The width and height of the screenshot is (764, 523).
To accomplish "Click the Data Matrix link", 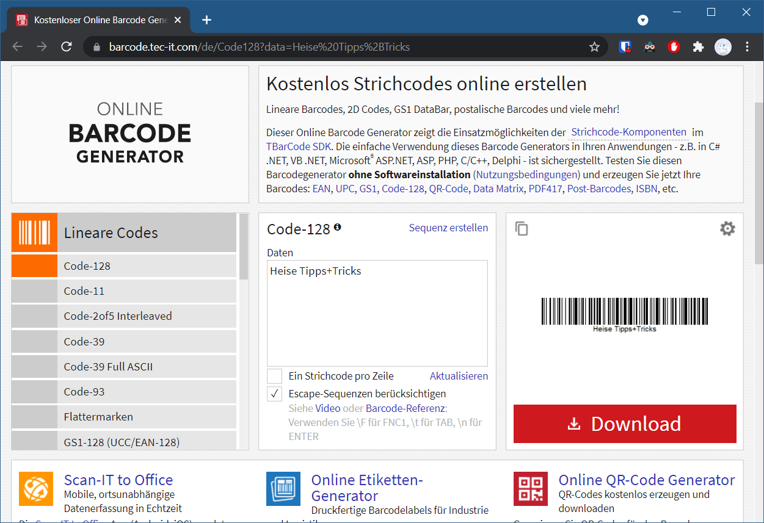I will pos(498,189).
